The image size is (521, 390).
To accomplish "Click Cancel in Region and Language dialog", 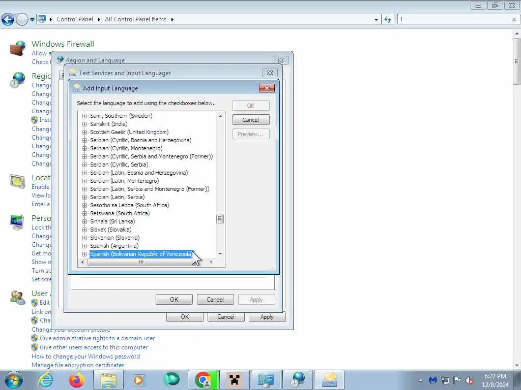I will (x=225, y=317).
